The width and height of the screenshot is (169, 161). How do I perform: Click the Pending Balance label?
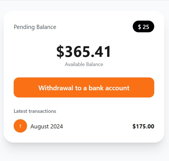tap(35, 27)
